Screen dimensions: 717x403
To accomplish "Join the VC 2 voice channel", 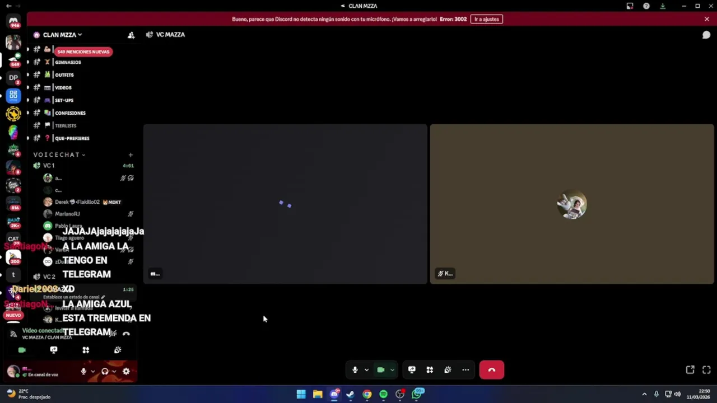I will coord(49,277).
